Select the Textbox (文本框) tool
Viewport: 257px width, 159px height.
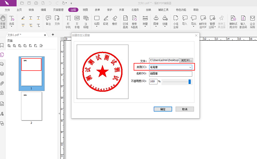pos(77,22)
